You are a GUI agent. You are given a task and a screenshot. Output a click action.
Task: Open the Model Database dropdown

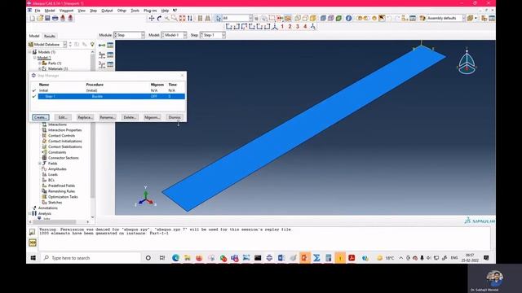click(x=47, y=44)
